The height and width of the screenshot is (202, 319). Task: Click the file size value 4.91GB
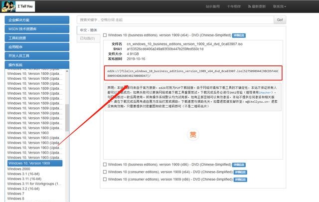coord(133,54)
